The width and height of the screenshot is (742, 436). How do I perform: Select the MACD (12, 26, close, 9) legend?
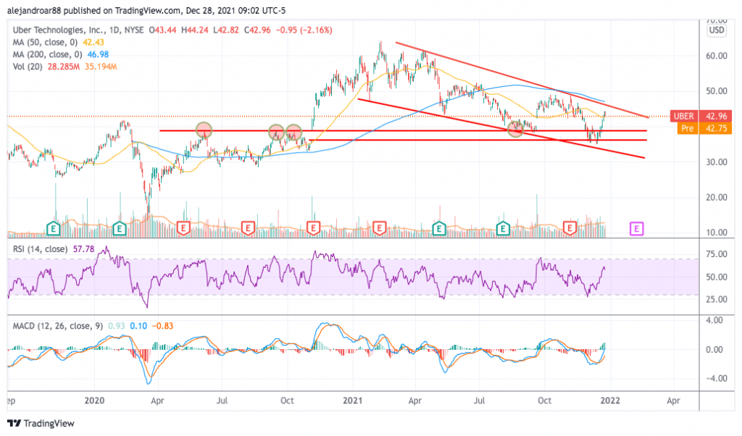tap(58, 326)
